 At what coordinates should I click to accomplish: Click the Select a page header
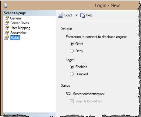(15, 13)
